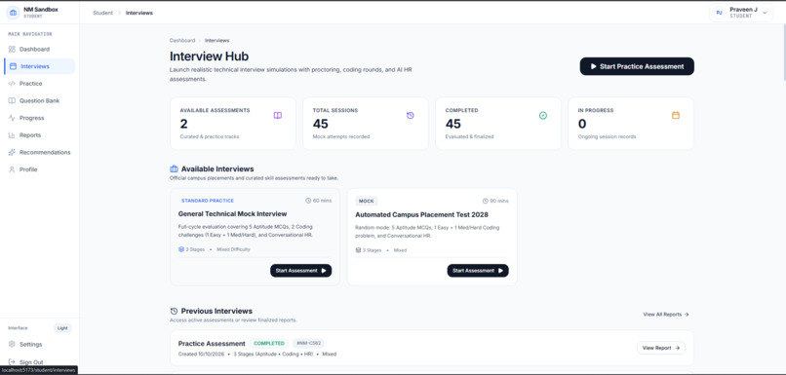Select Interviews in main navigation

(40, 66)
